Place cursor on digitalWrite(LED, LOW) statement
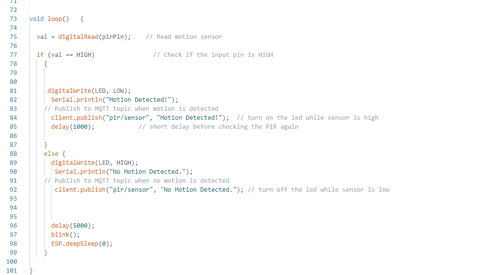This screenshot has height=275, width=491. (x=89, y=91)
